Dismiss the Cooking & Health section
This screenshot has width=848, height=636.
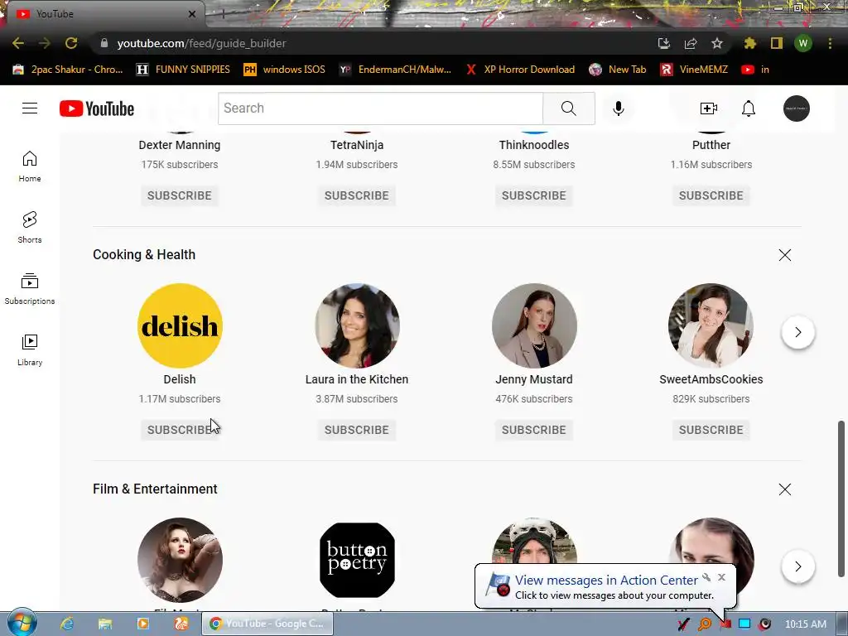pyautogui.click(x=785, y=255)
